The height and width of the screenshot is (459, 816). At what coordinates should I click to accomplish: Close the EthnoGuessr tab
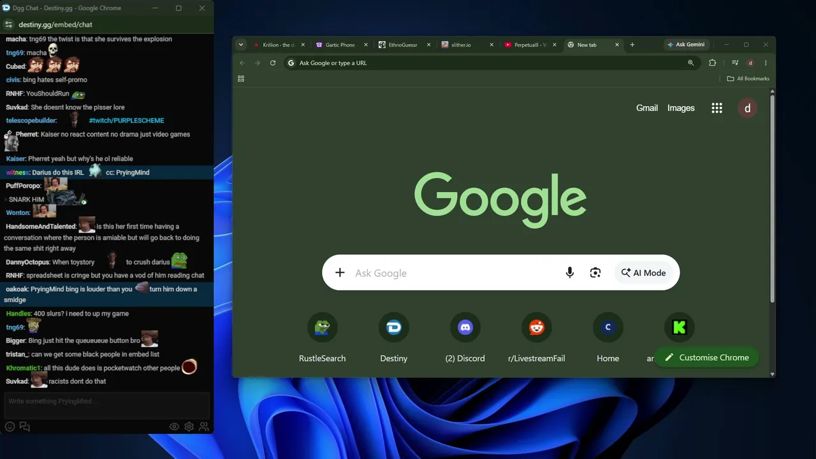[428, 45]
